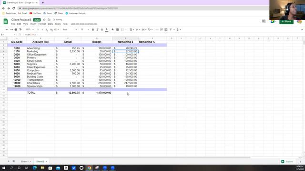Apply bold formatting with the B icon
Image resolution: width=305 pixels, height=171 pixels.
click(x=93, y=29)
